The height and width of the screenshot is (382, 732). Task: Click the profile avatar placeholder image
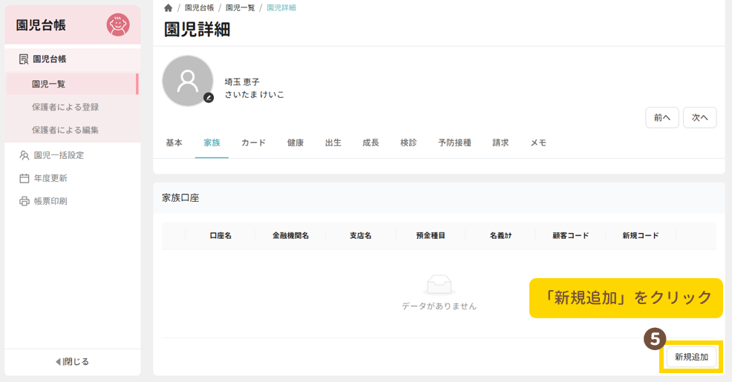click(x=187, y=80)
